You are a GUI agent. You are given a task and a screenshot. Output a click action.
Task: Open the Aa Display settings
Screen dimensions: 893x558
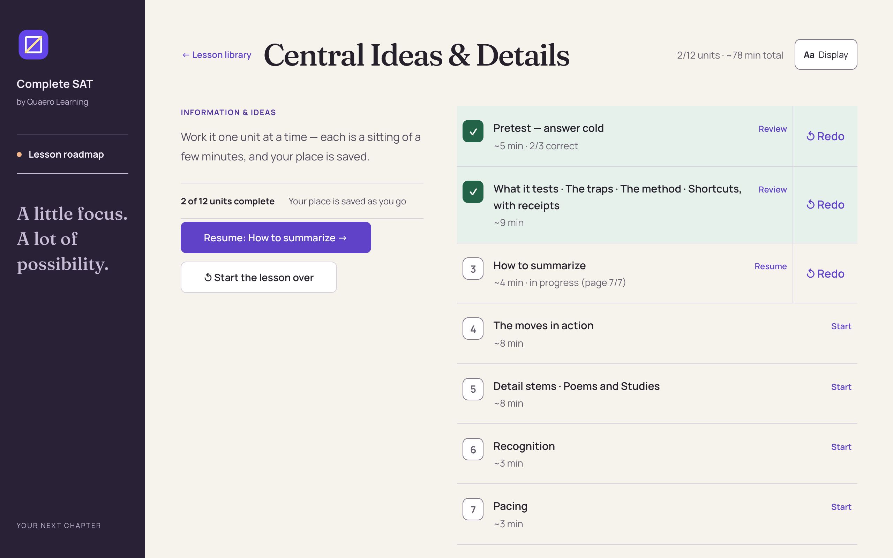tap(825, 55)
